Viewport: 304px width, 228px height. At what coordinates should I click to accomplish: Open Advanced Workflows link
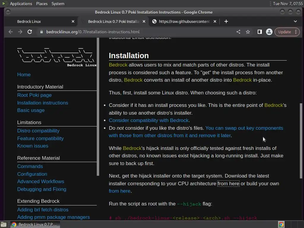(40, 181)
